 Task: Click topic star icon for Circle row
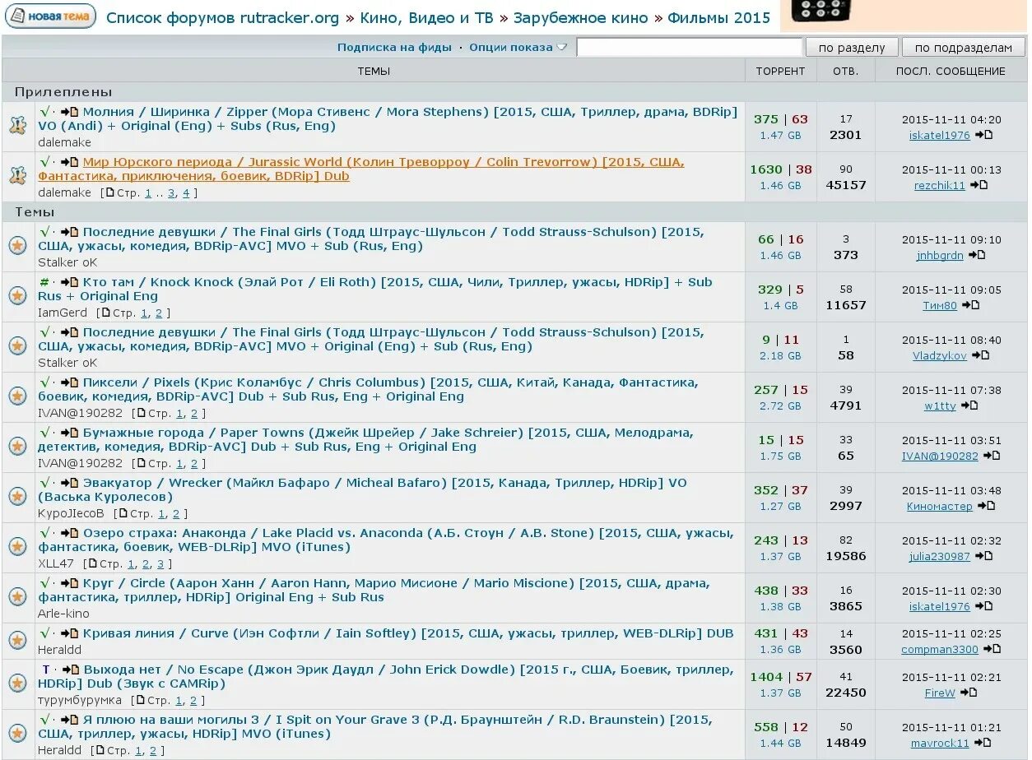tap(17, 596)
